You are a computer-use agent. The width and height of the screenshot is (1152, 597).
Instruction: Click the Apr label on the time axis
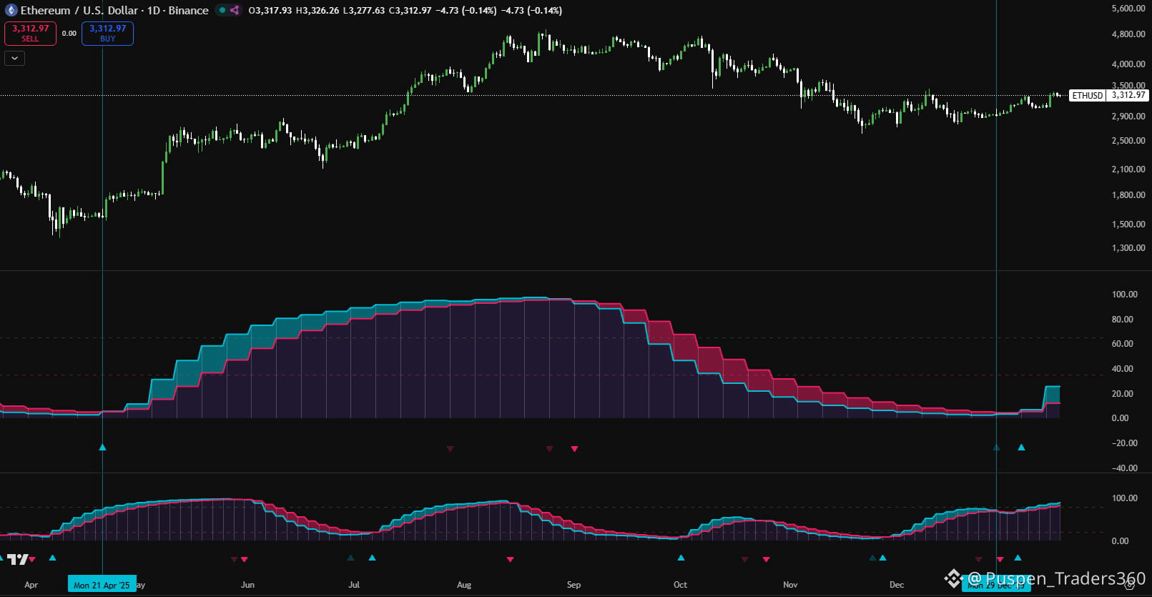pyautogui.click(x=31, y=585)
